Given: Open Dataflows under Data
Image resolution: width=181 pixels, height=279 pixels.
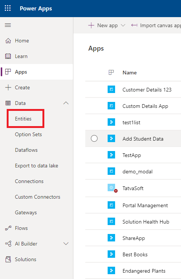Looking at the screenshot, I should coord(26,150).
